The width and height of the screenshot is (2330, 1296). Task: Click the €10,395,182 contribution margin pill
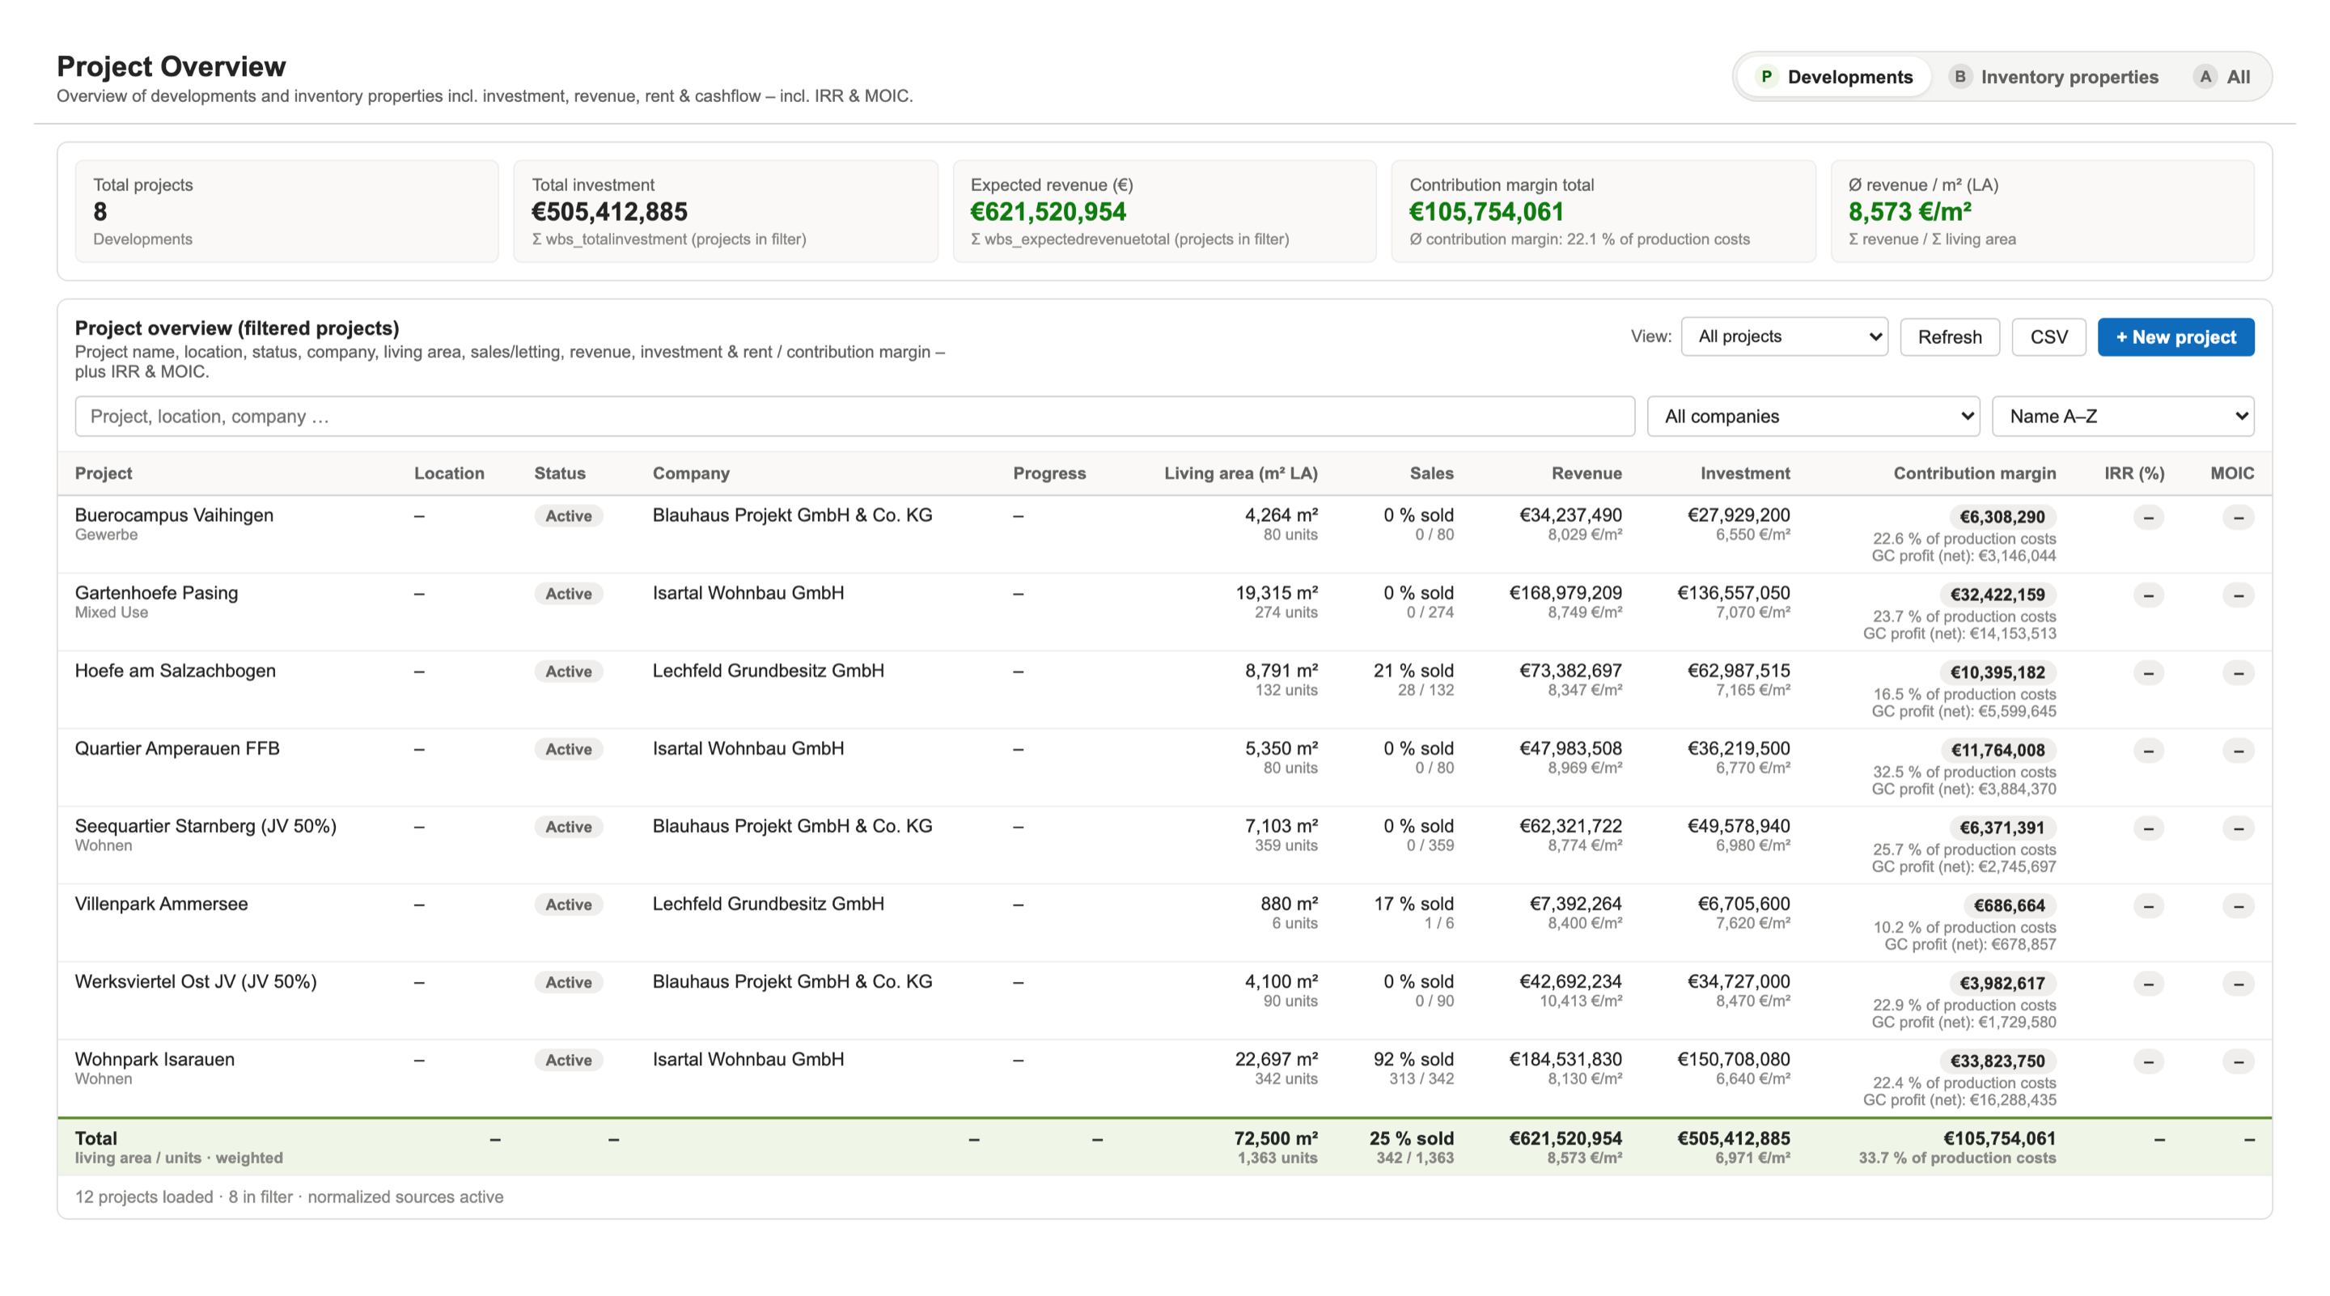pos(1997,673)
